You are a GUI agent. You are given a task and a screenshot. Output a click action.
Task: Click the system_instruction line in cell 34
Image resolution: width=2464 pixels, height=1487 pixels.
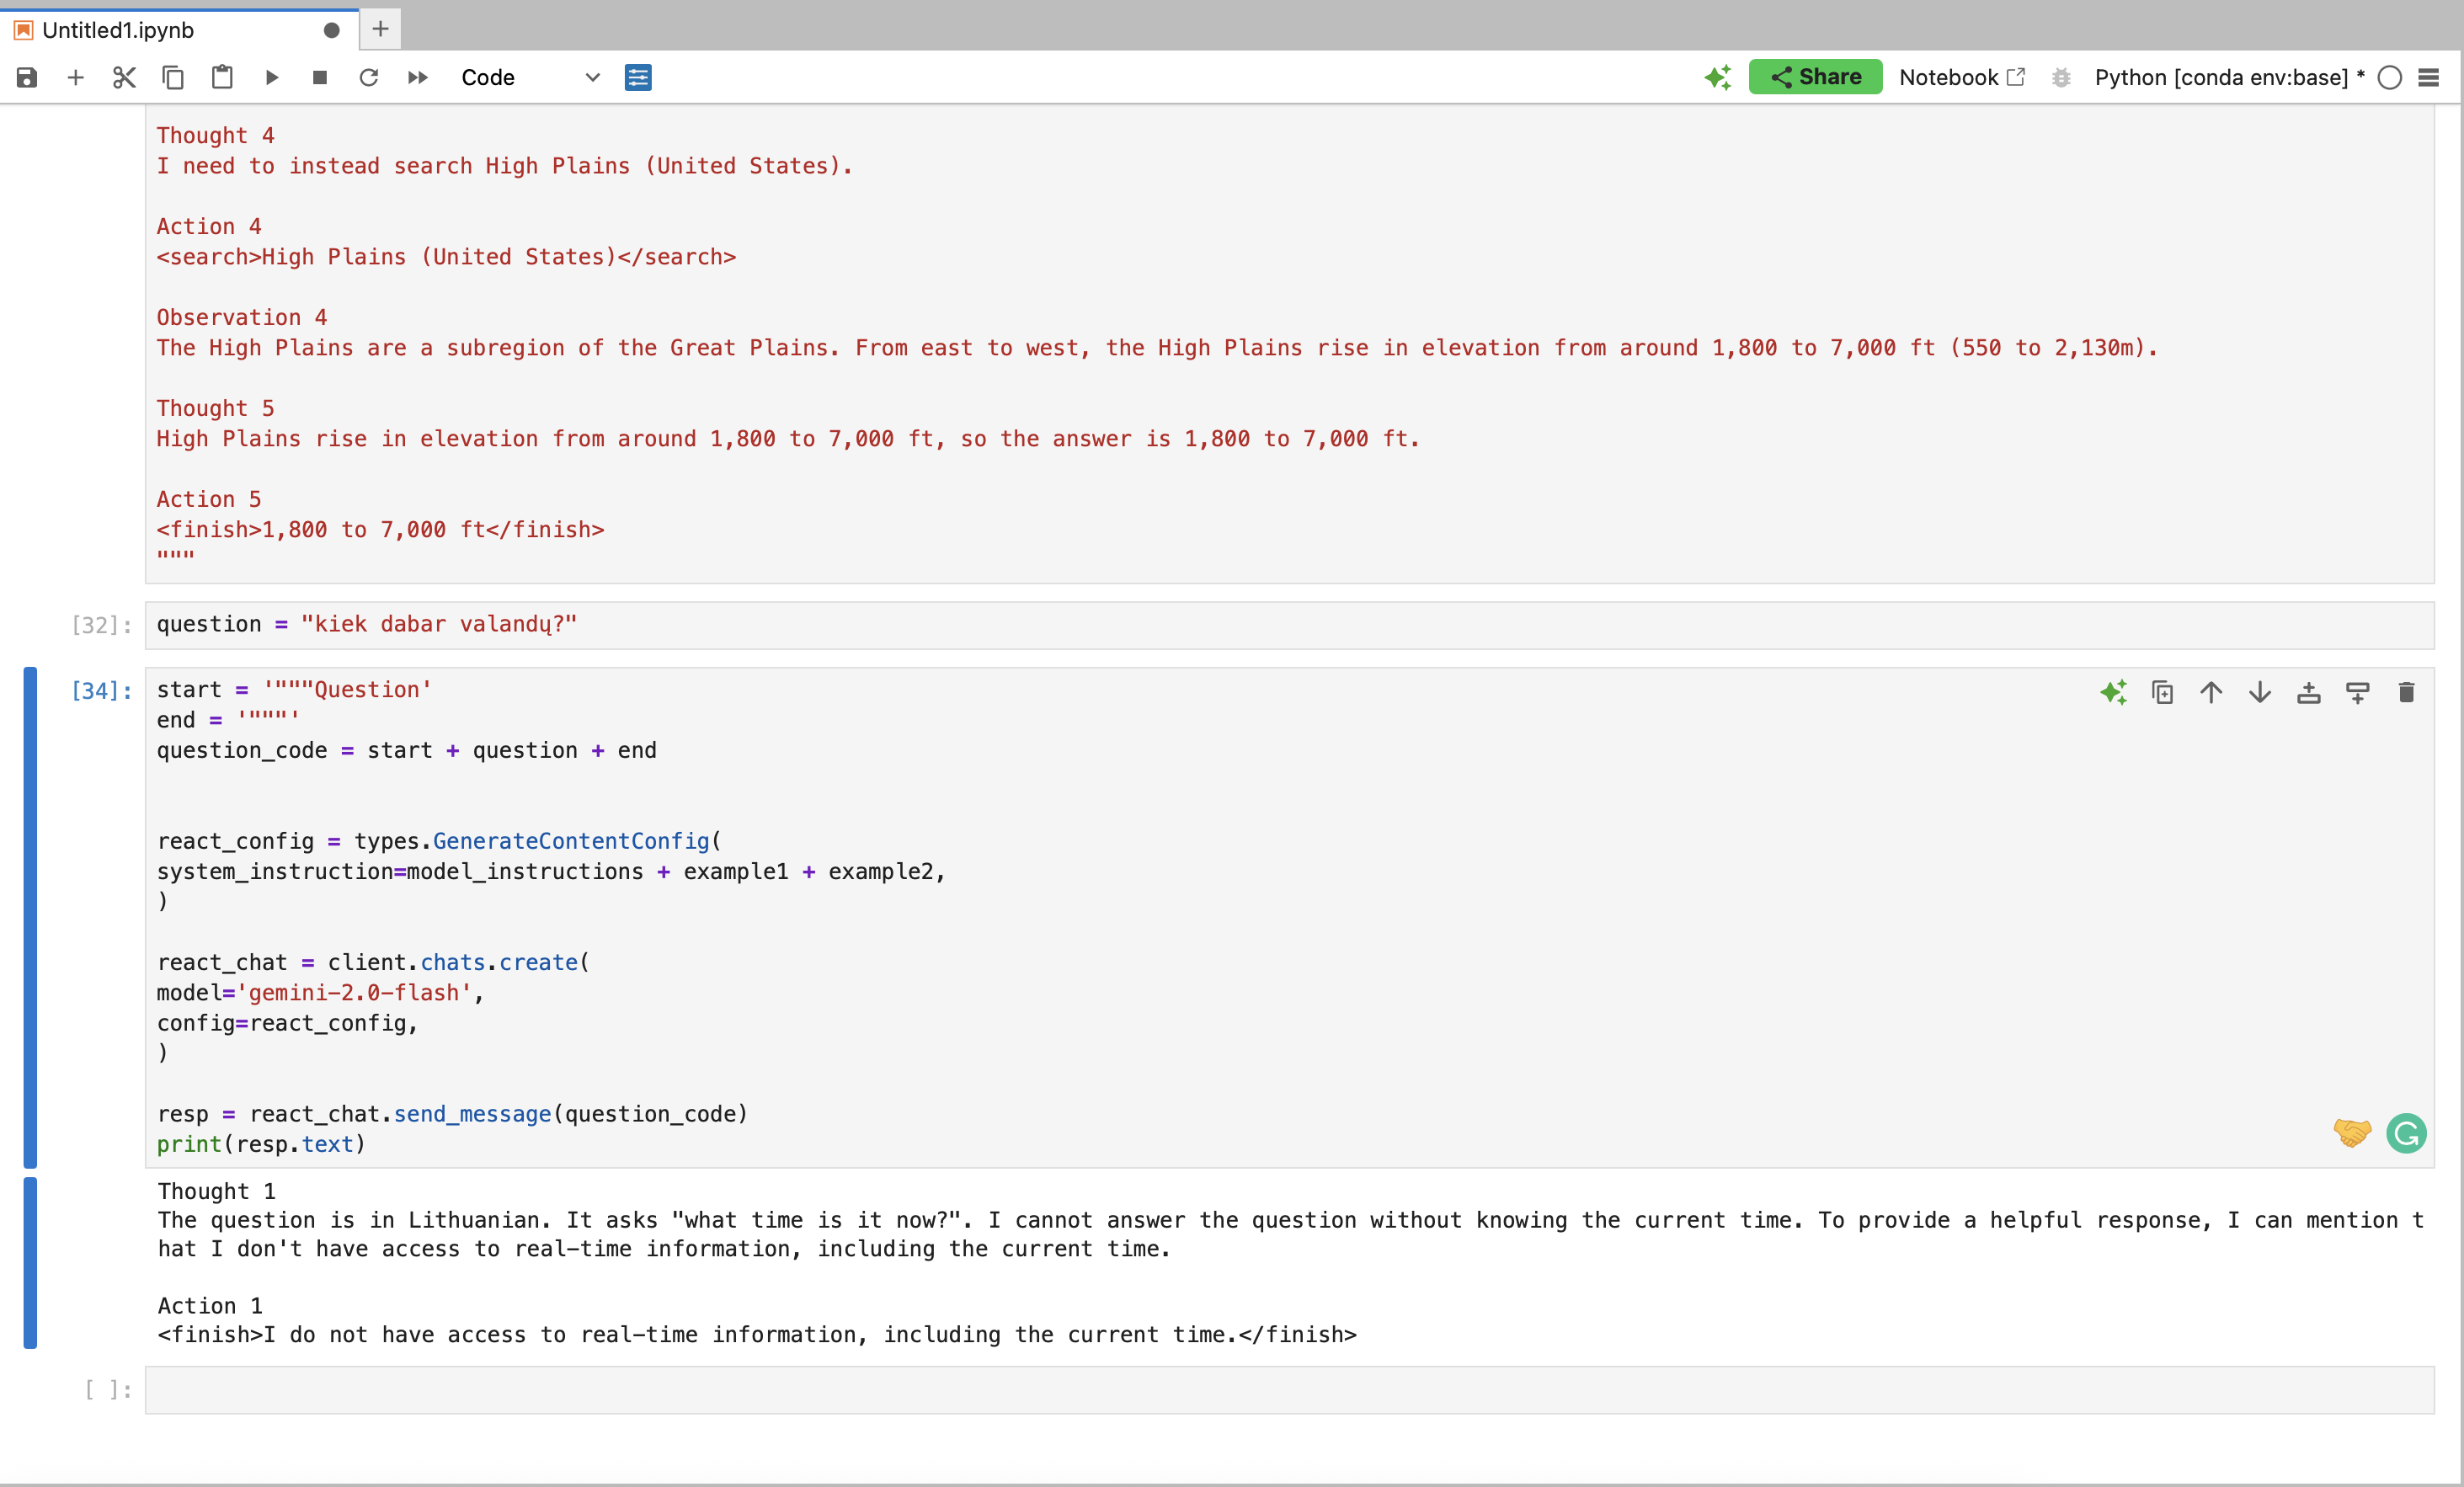[551, 871]
